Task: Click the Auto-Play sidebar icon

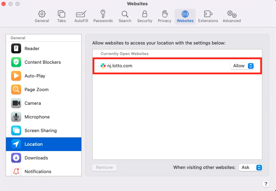Action: [x=16, y=76]
